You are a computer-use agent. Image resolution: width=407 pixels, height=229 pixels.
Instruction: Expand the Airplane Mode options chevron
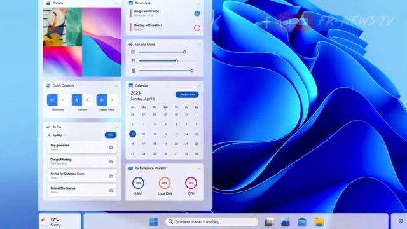(112, 100)
